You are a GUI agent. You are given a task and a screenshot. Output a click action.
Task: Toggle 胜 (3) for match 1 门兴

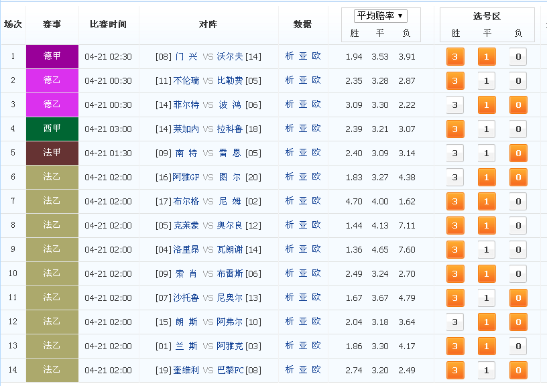(455, 56)
